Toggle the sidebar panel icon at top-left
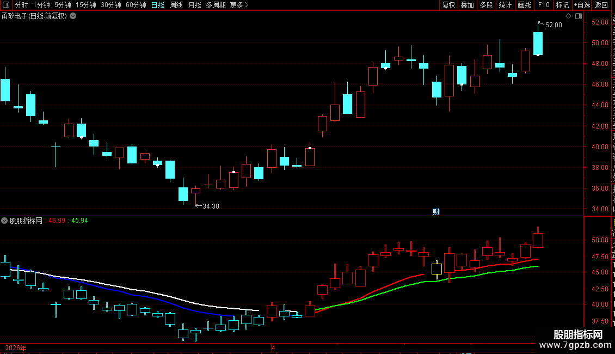615x354 pixels. point(6,5)
